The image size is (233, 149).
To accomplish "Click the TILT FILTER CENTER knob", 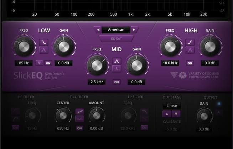I will coord(63,116).
